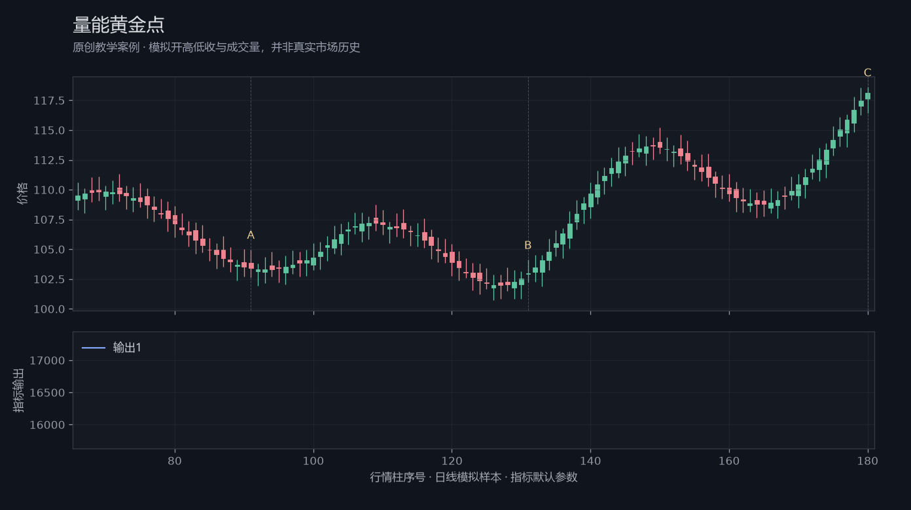Click the 102.5 price tick label

(49, 279)
